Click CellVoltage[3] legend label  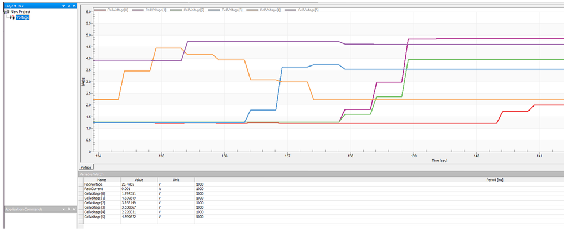tap(232, 10)
